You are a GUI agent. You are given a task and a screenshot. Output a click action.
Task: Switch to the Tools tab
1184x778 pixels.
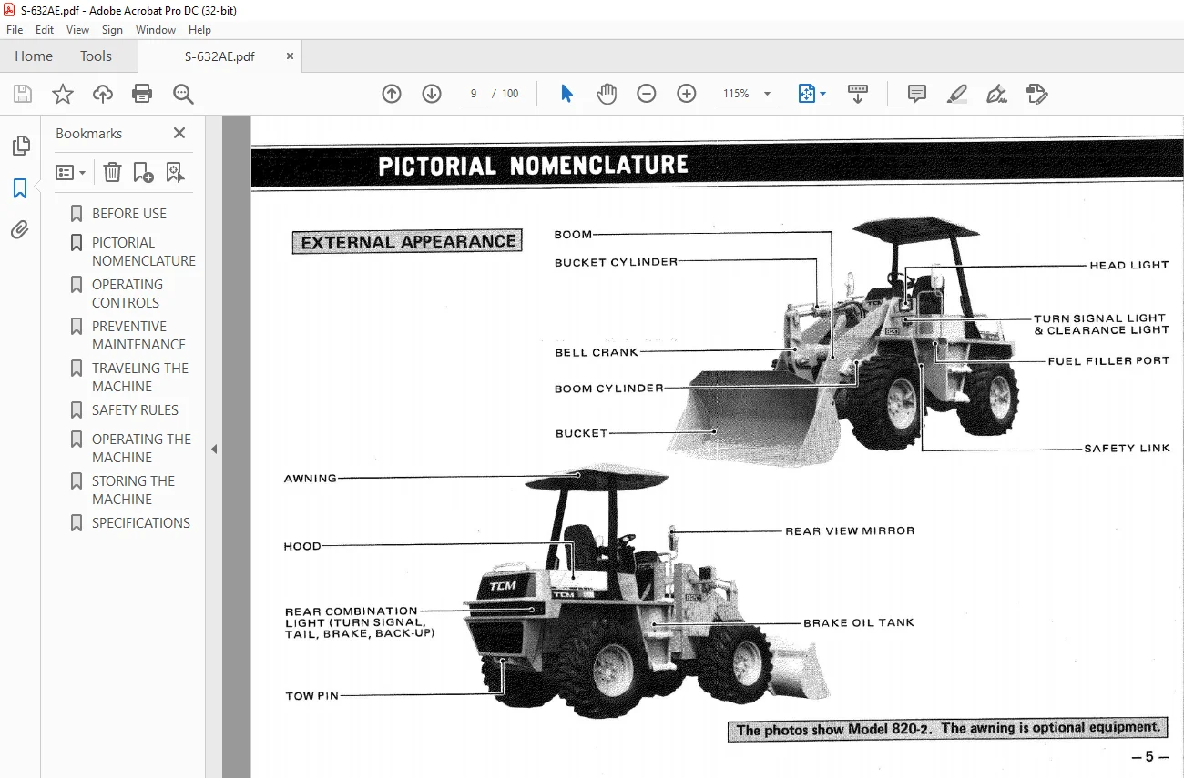pyautogui.click(x=96, y=56)
